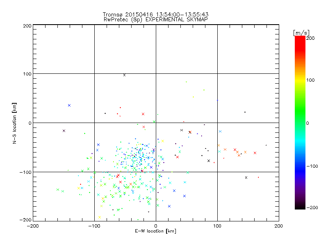
Task: Click the N-S axis tick label "-200"
Action: click(25, 220)
